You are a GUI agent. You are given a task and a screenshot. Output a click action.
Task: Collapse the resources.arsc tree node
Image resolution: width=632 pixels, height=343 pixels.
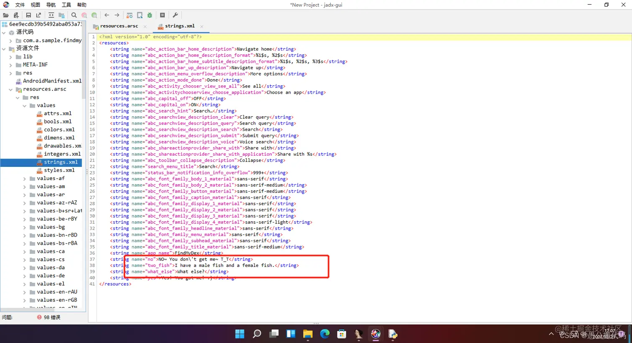(11, 90)
